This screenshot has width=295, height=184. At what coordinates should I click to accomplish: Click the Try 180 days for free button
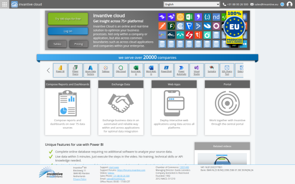(68, 19)
